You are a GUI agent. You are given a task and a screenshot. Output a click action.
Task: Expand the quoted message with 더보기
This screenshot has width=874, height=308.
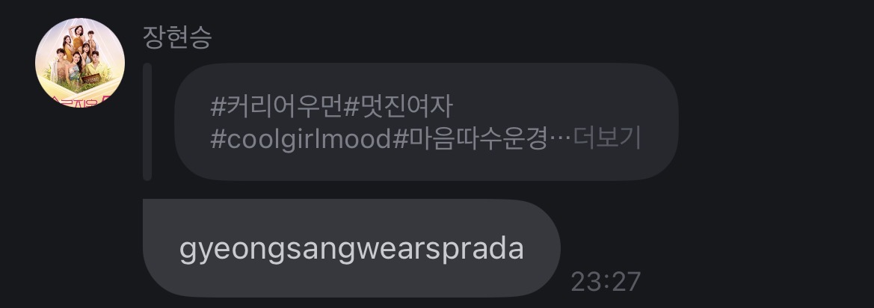[x=606, y=138]
